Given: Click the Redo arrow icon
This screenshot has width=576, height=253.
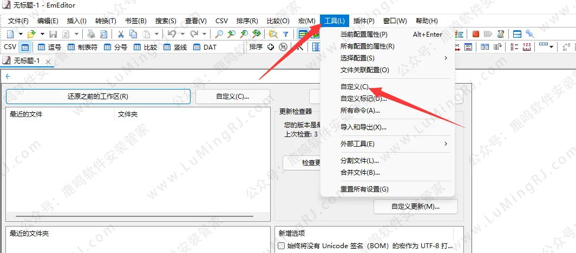Looking at the screenshot, I should [x=194, y=35].
